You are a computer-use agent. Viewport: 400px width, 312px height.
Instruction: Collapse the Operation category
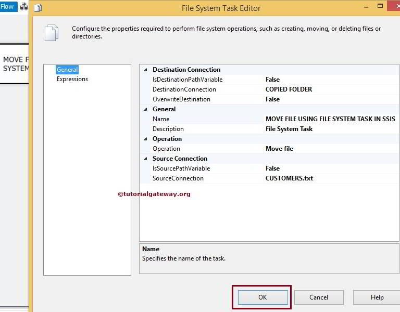coord(145,139)
